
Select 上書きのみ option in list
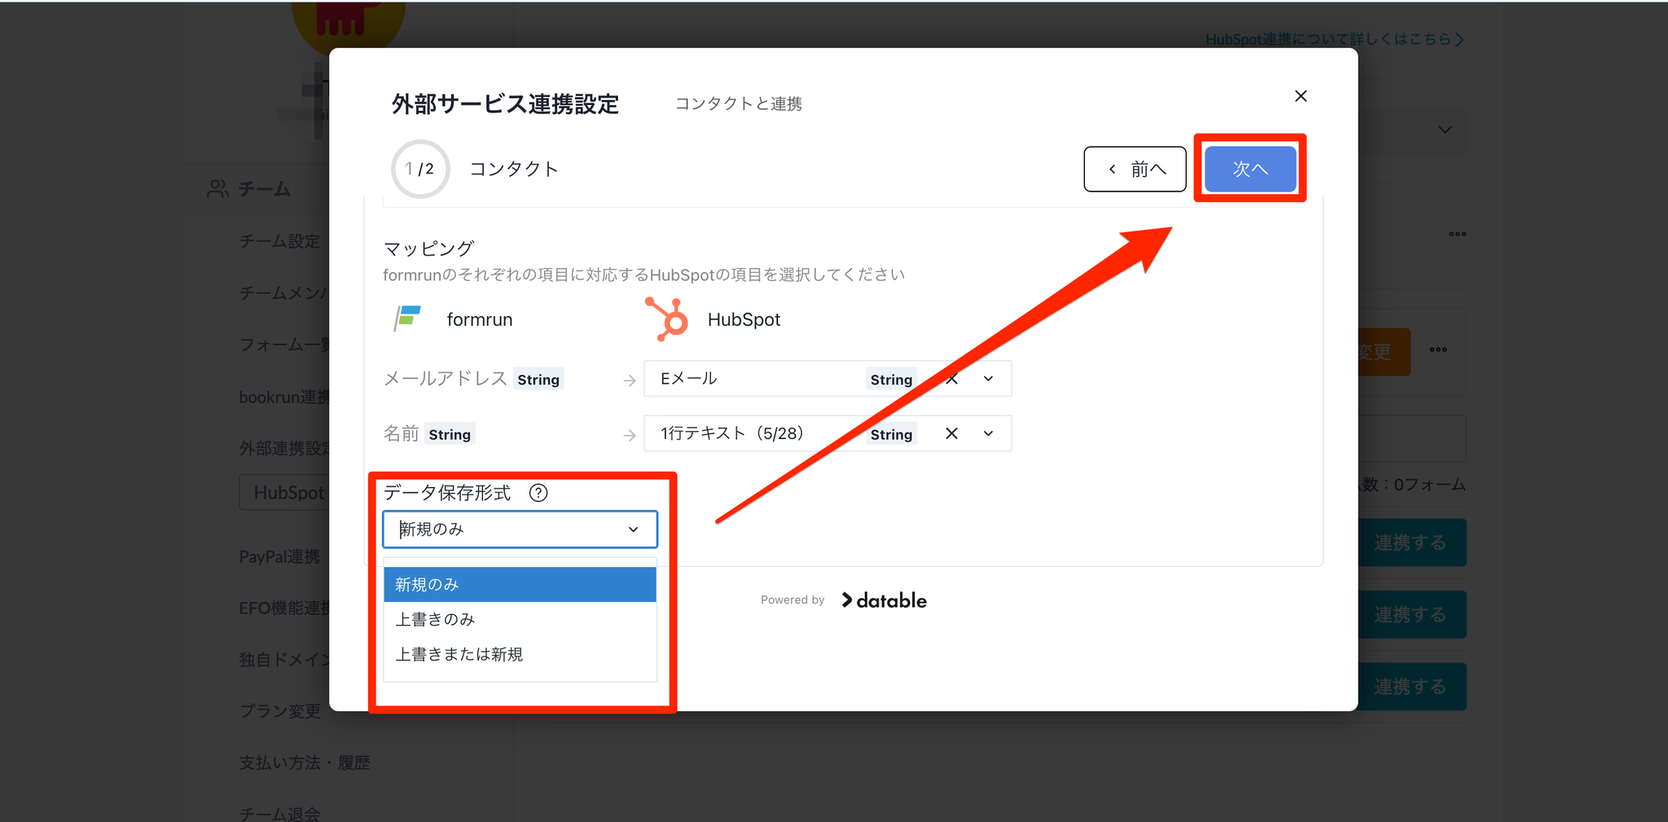click(520, 619)
